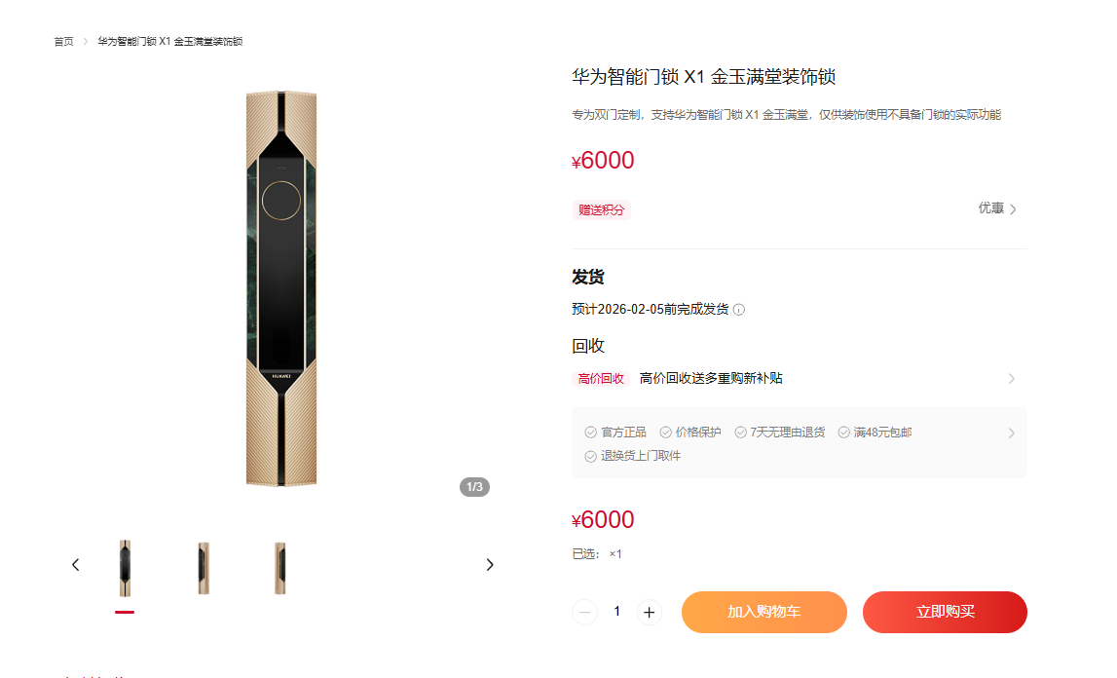Click the 价格保护 checkmark icon
The height and width of the screenshot is (678, 1117).
[665, 433]
